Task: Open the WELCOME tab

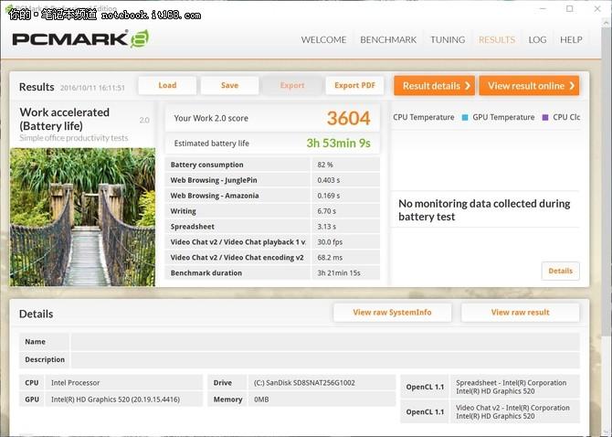Action: (x=323, y=40)
